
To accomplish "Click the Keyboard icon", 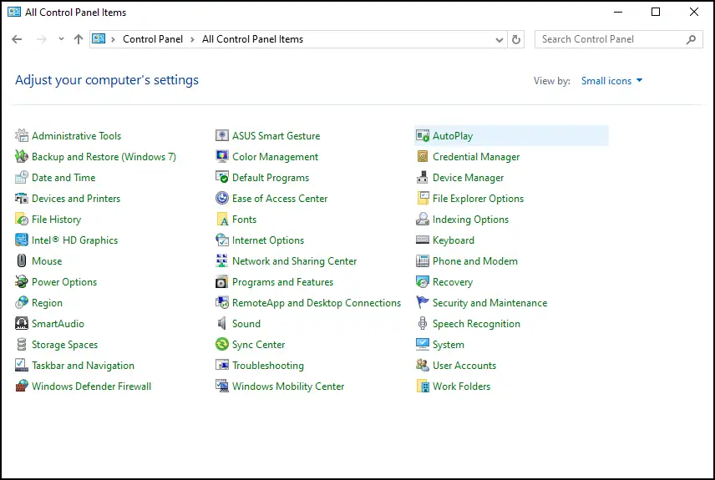I will [423, 240].
